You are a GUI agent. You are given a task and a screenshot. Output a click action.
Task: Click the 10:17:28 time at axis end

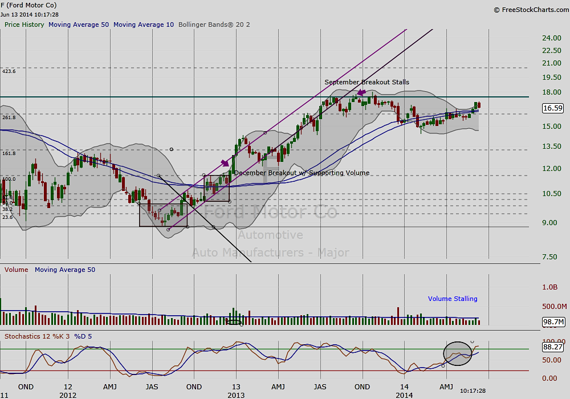tap(473, 390)
